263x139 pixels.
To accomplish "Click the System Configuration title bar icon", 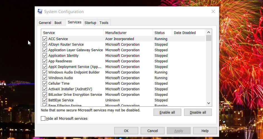I will [40, 11].
